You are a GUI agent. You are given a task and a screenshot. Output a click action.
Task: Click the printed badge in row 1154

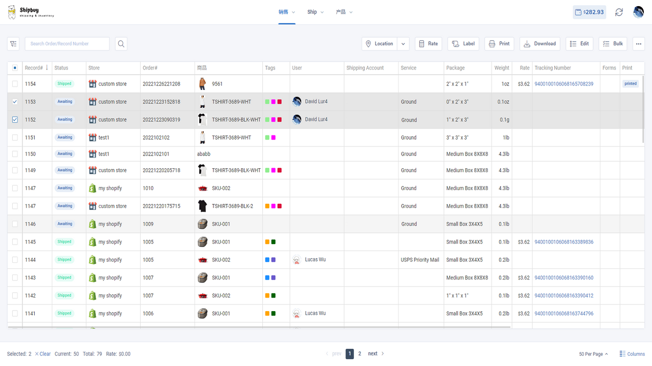(x=631, y=84)
